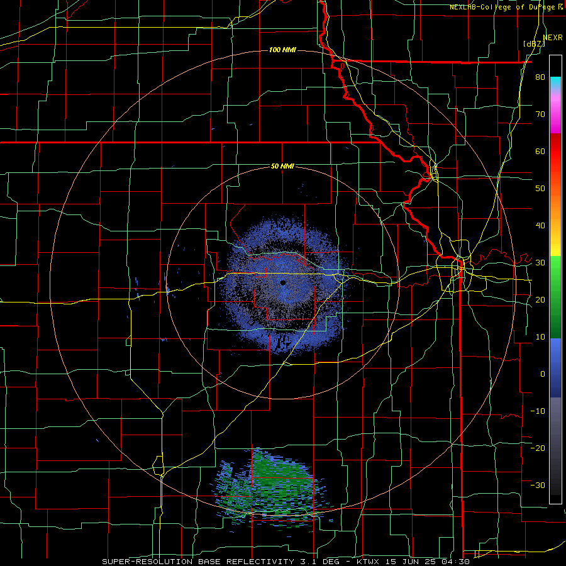Click the "SUPER-RESOLUTION BASE REFLECTIVITY" caption
Image resolution: width=566 pixels, height=566 pixels.
tap(197, 562)
